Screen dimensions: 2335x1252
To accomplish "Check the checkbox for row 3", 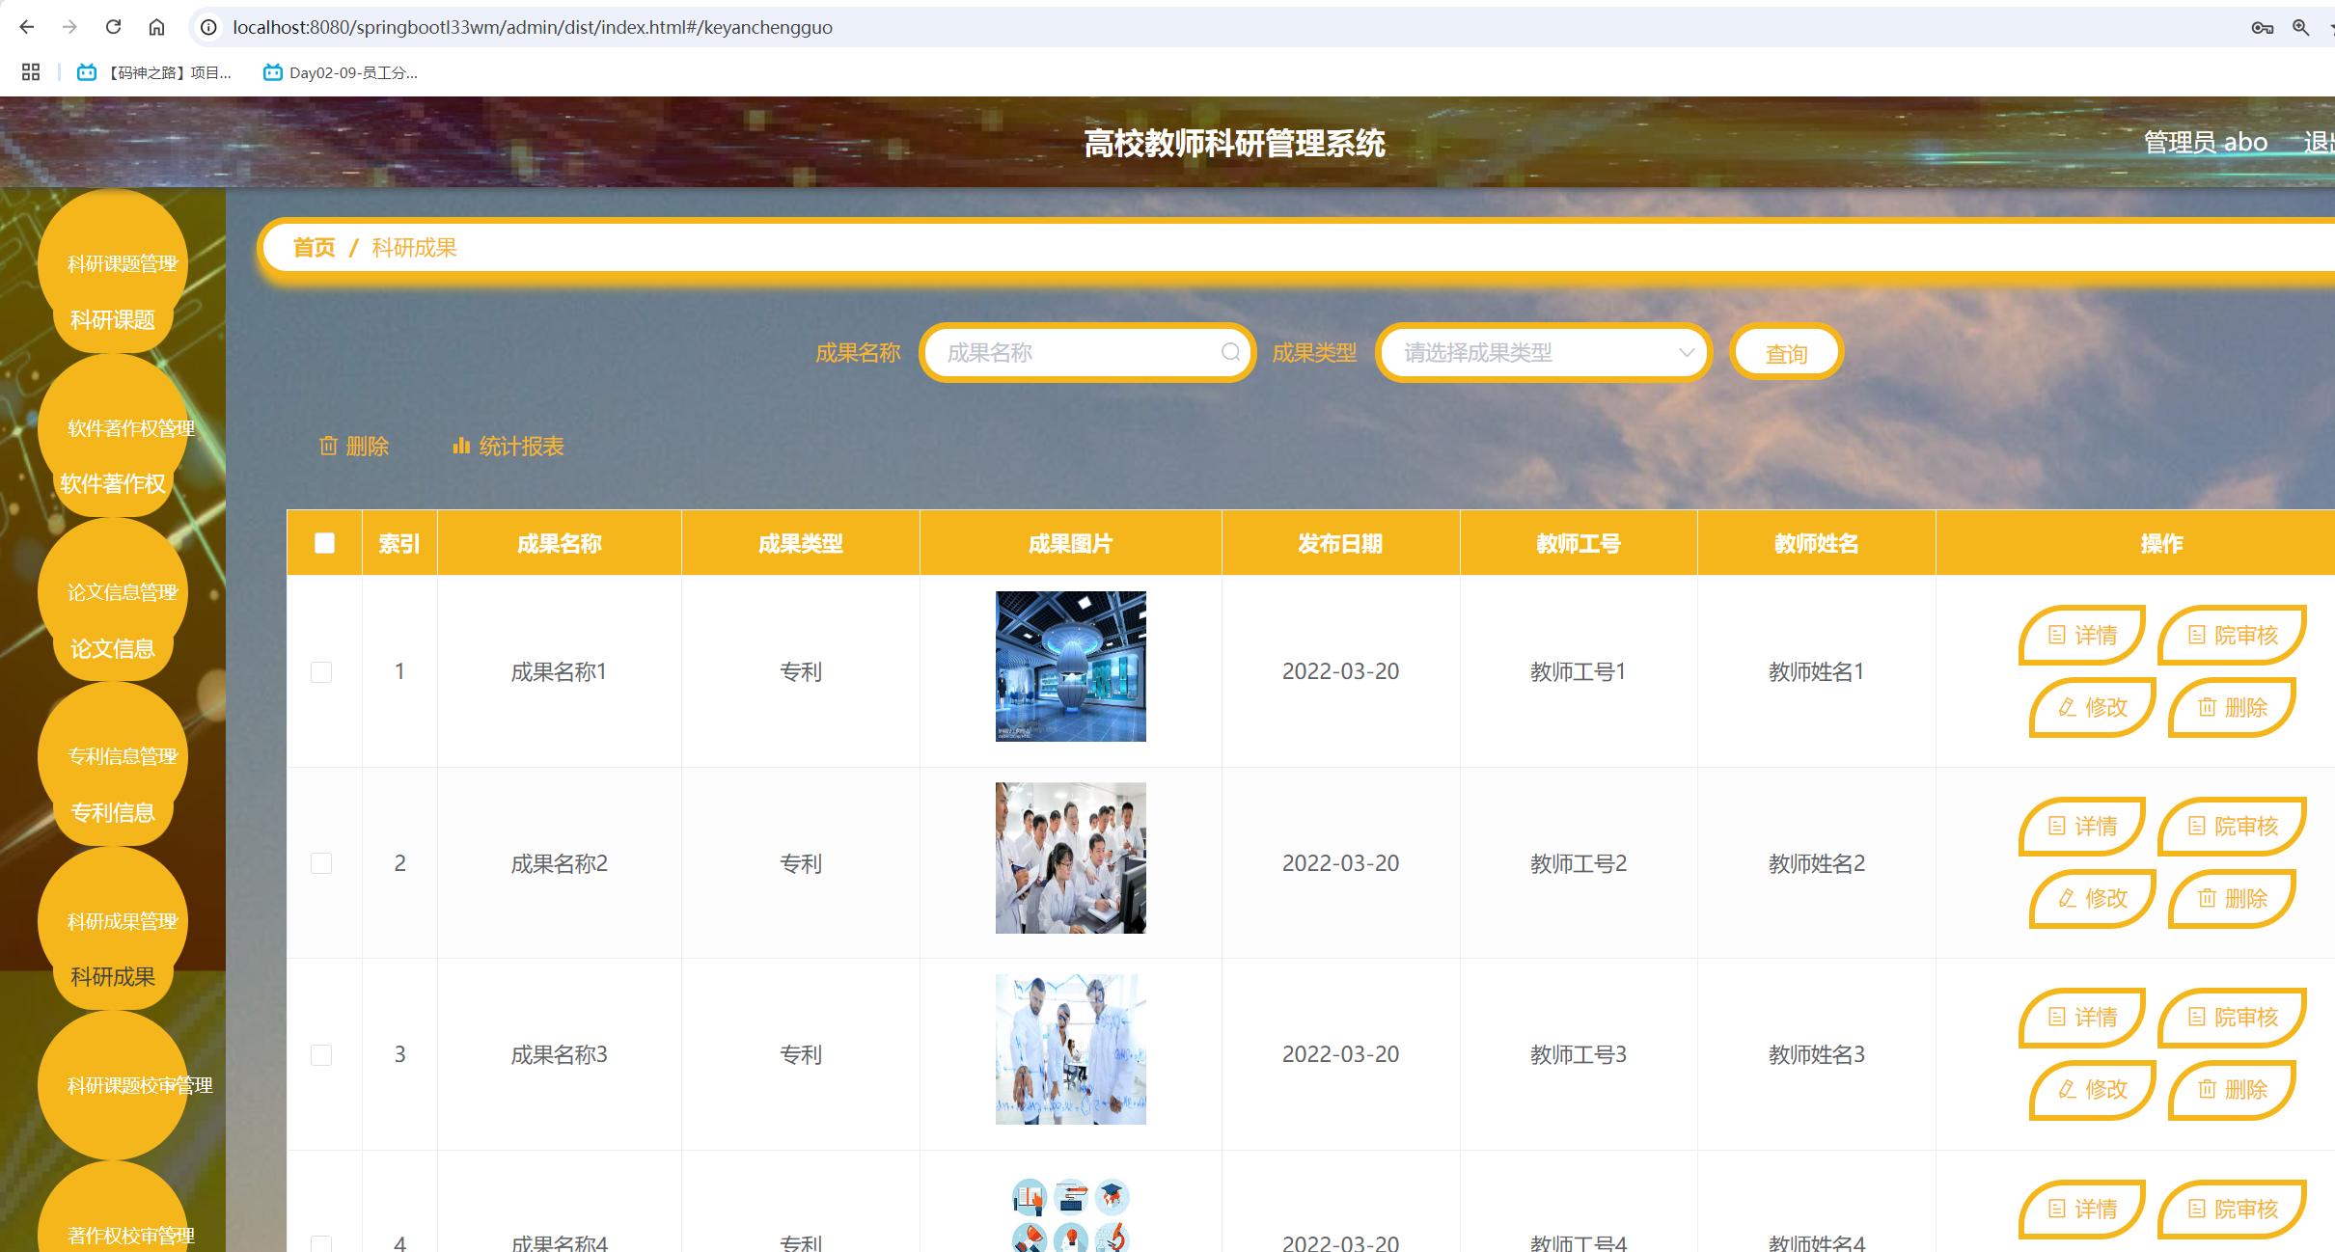I will pyautogui.click(x=321, y=1054).
